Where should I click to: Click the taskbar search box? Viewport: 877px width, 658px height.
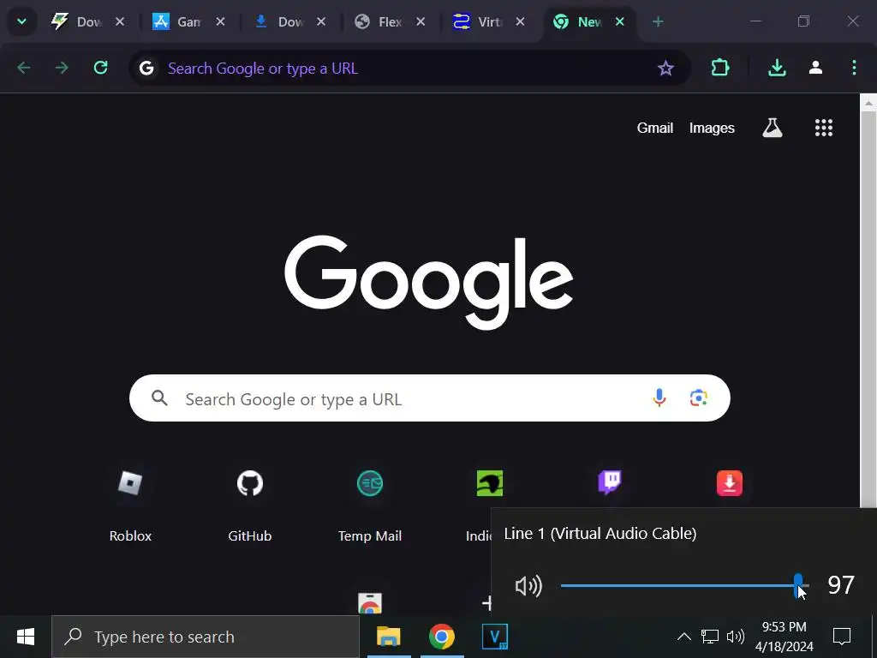coord(206,637)
